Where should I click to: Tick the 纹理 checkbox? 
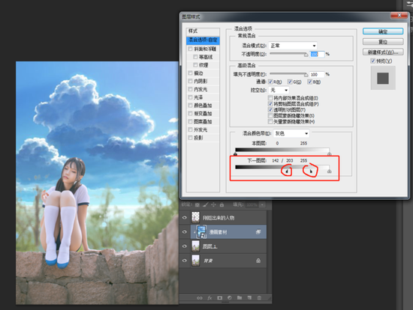(195, 65)
